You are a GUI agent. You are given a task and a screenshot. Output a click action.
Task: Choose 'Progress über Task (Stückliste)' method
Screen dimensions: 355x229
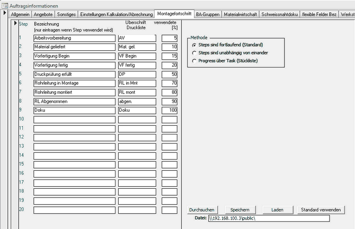tap(194, 62)
